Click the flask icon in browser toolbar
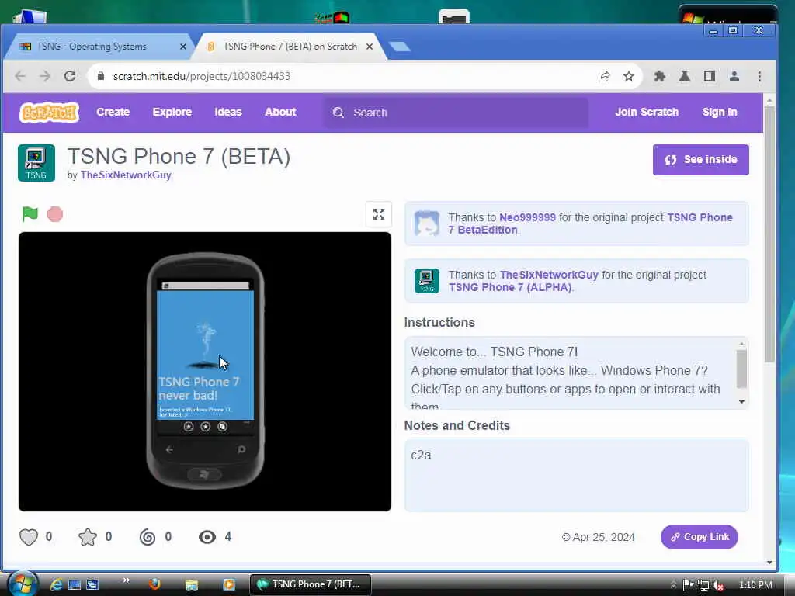The width and height of the screenshot is (795, 596). click(685, 77)
